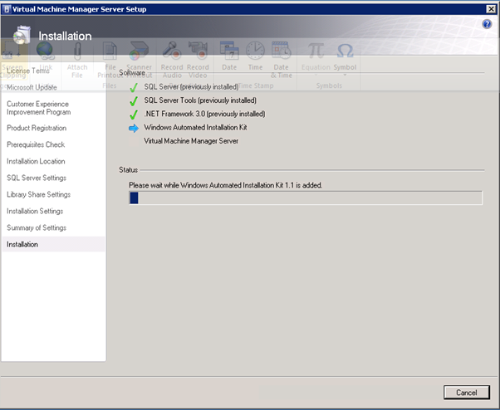Click the setup icon in the title bar
Screen dimensions: 500x410
[7, 9]
